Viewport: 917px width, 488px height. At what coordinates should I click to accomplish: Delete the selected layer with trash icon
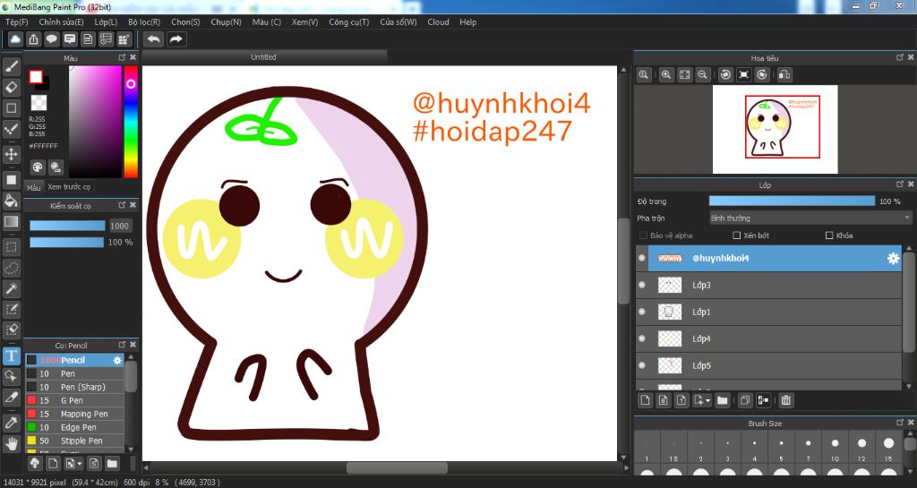786,400
